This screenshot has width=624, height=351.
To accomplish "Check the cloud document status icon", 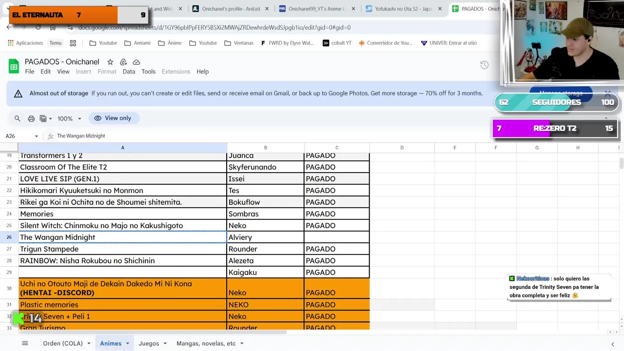I will [x=136, y=62].
